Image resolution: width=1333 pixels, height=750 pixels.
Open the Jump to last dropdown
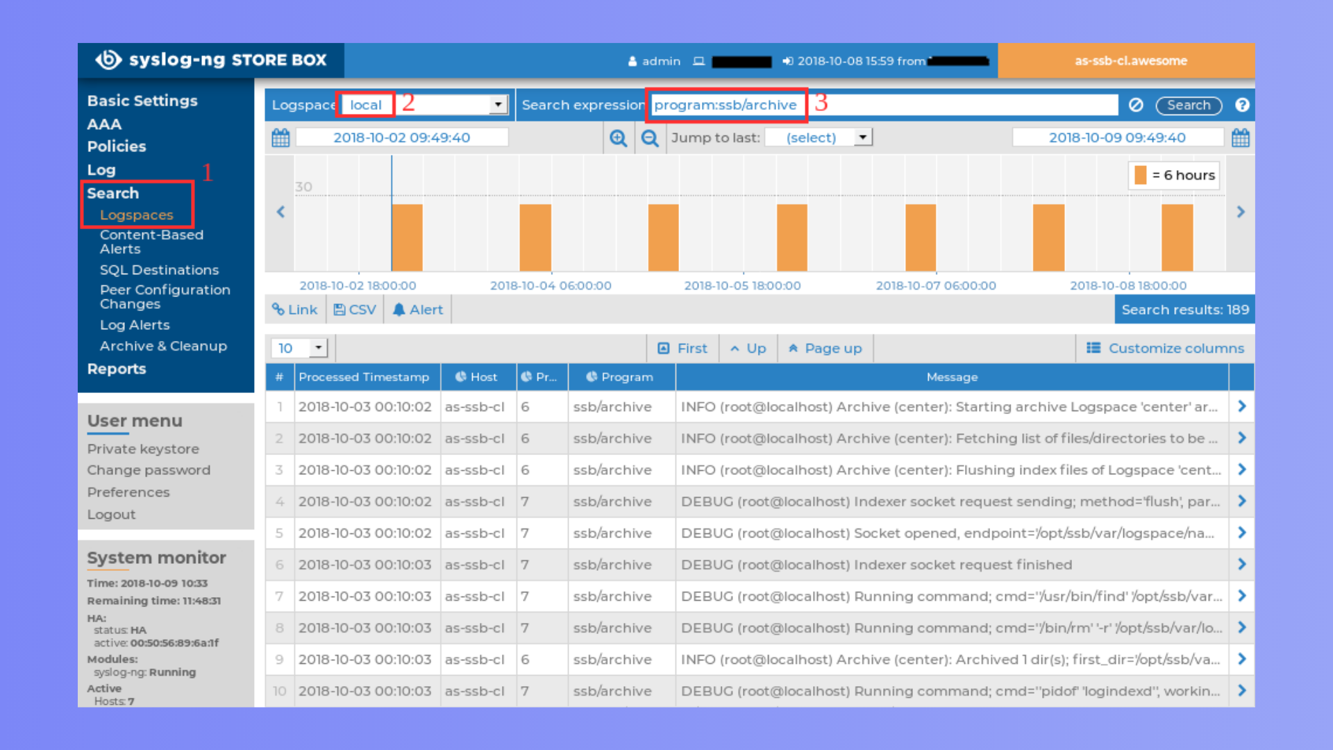click(862, 137)
